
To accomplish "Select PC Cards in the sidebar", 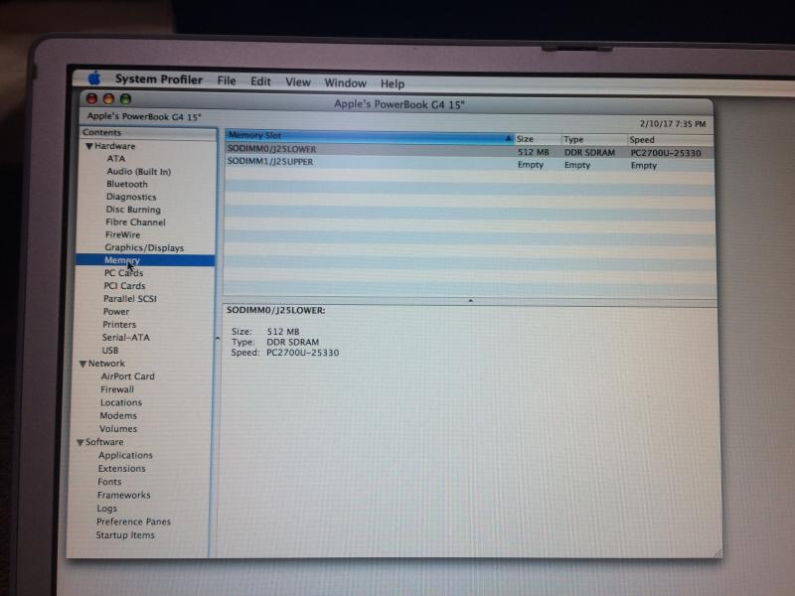I will point(123,273).
